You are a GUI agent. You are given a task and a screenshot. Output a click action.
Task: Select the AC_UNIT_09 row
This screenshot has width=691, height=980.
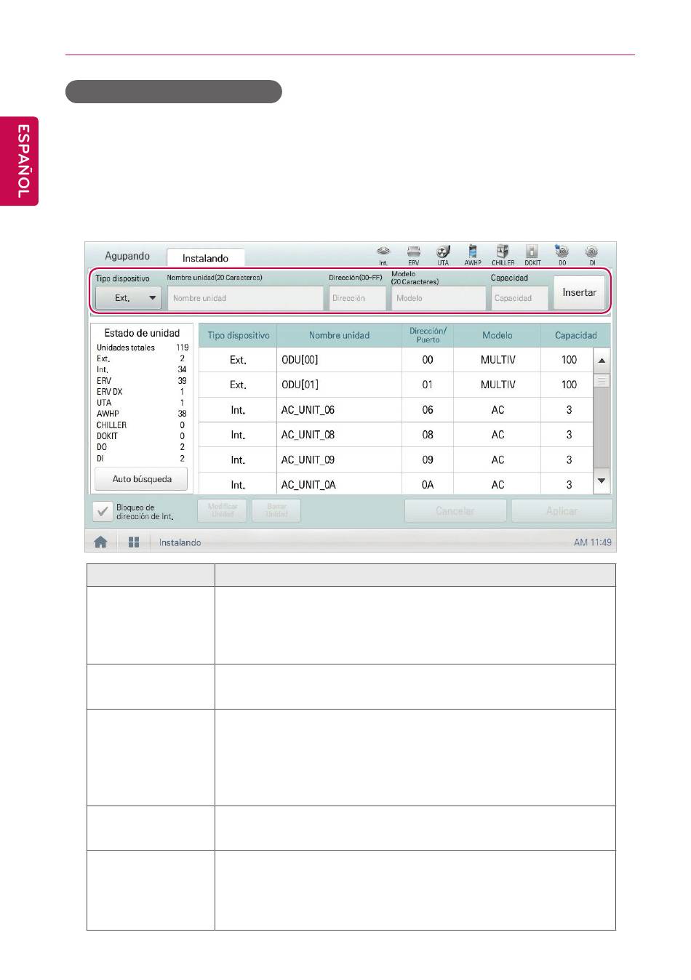click(x=396, y=459)
